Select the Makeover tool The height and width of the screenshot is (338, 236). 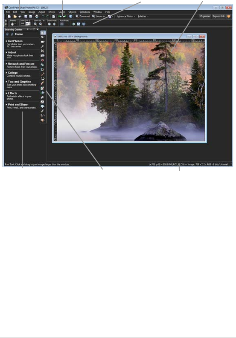coord(43,65)
